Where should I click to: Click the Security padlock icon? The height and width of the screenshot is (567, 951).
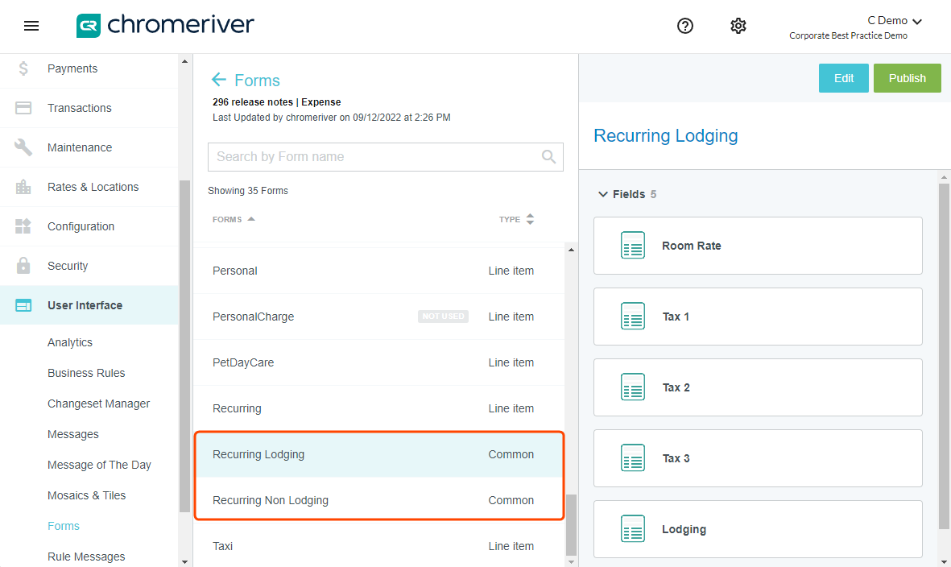pos(23,266)
